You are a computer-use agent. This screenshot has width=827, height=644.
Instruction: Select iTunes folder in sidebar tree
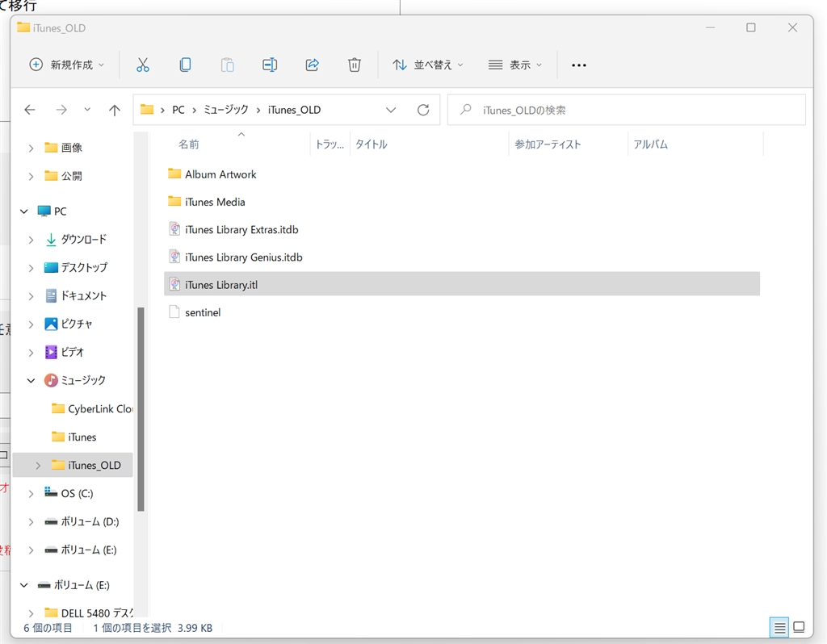[82, 437]
